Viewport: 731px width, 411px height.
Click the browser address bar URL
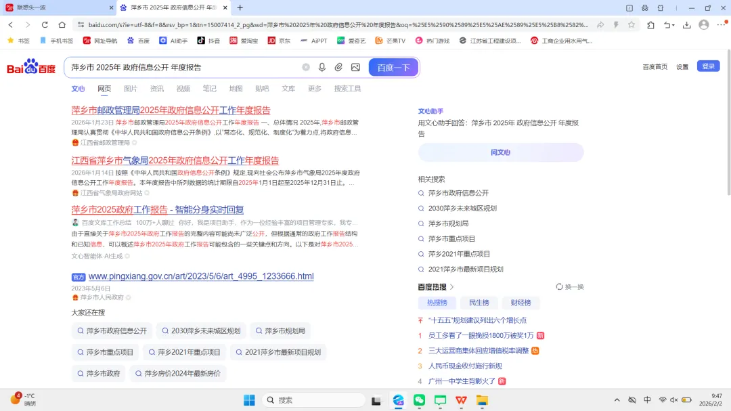pyautogui.click(x=338, y=25)
